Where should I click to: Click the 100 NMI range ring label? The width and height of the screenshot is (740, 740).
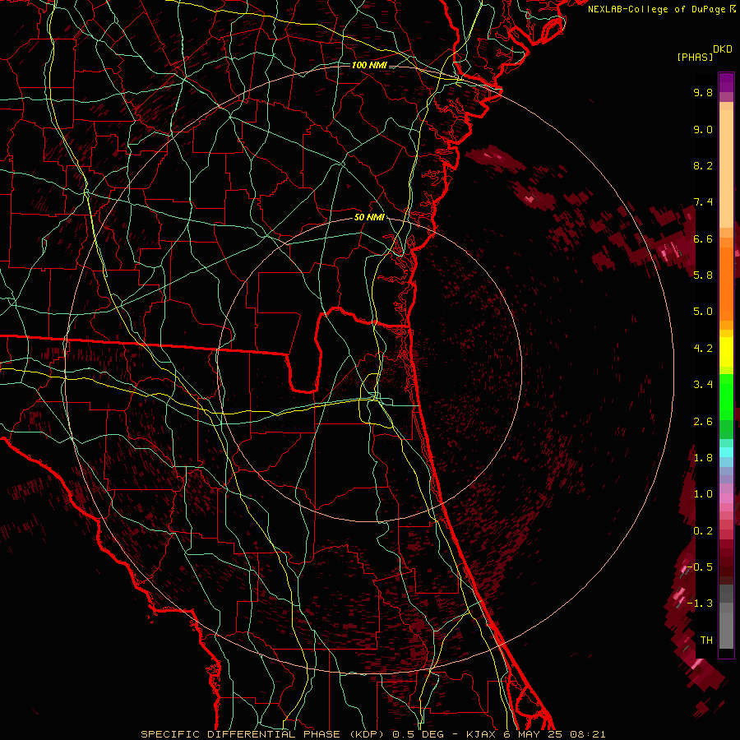(x=369, y=65)
